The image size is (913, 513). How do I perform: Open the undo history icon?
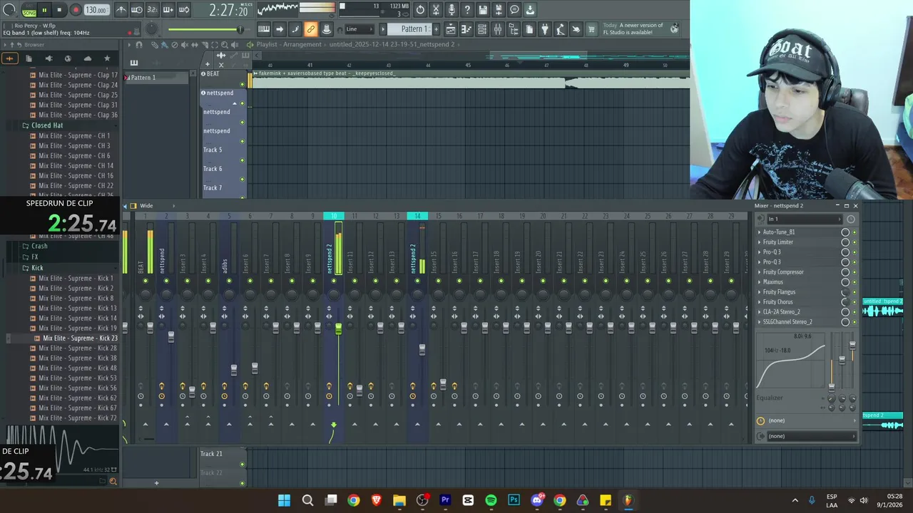[420, 10]
